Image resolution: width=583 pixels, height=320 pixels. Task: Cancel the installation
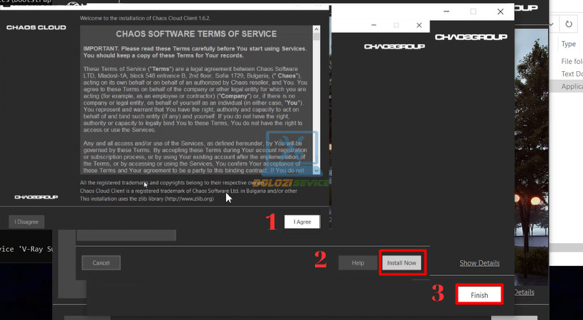coord(101,263)
